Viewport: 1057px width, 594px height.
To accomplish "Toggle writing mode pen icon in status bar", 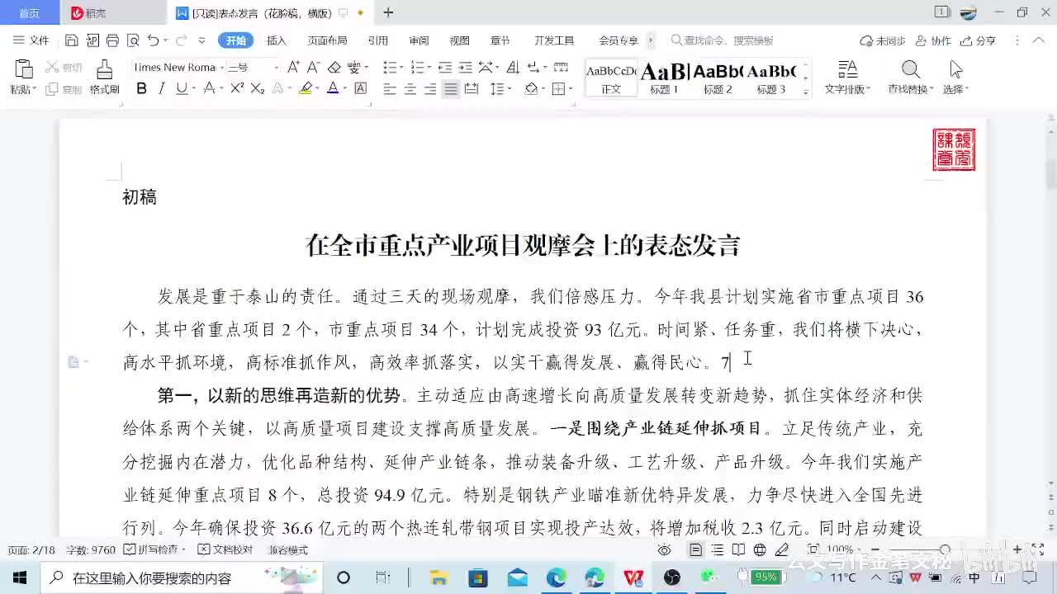I will click(x=781, y=550).
